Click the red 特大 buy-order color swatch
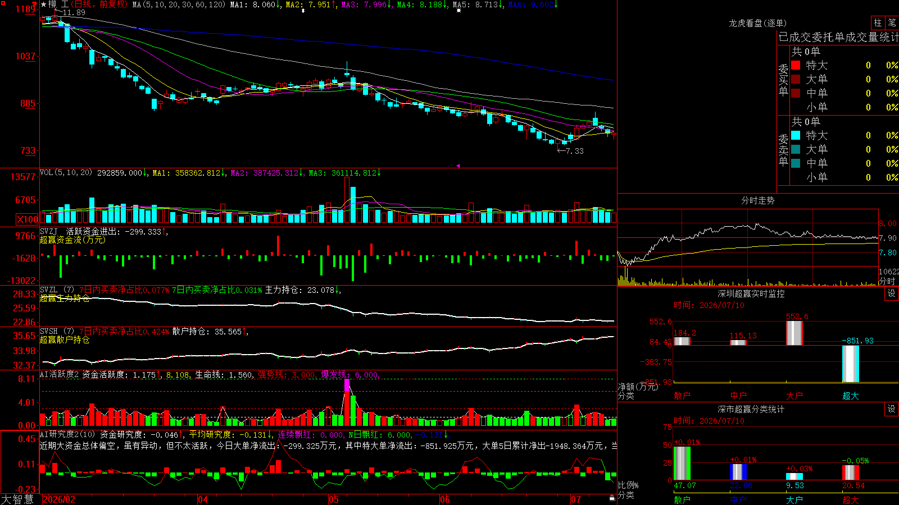 pos(796,65)
